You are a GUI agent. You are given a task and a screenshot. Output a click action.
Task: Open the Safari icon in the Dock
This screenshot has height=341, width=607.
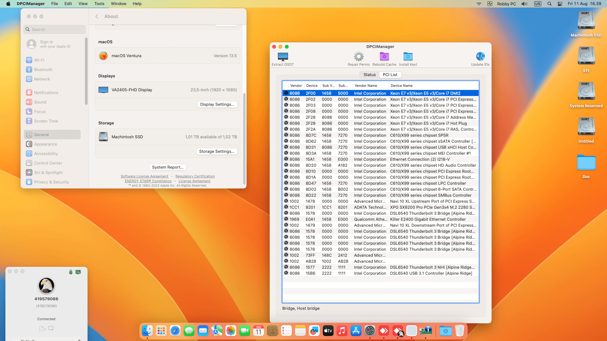pos(175,331)
